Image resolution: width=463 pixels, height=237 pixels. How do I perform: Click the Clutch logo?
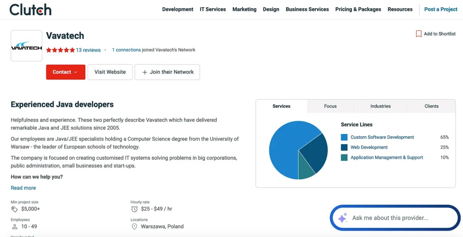(x=31, y=9)
